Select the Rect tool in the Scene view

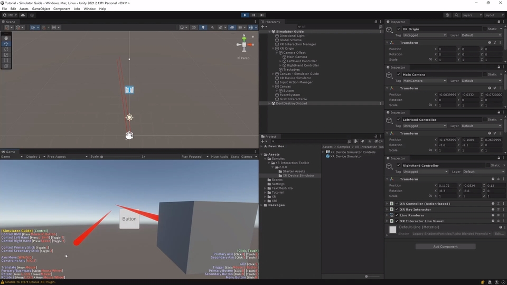[6, 60]
